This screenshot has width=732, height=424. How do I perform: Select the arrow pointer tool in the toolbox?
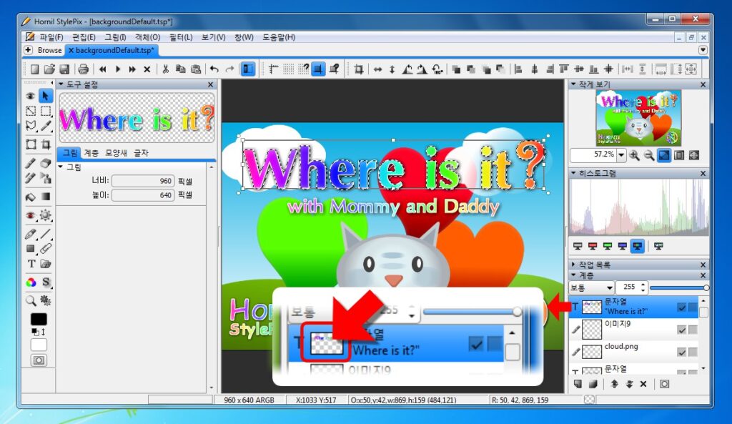point(45,97)
